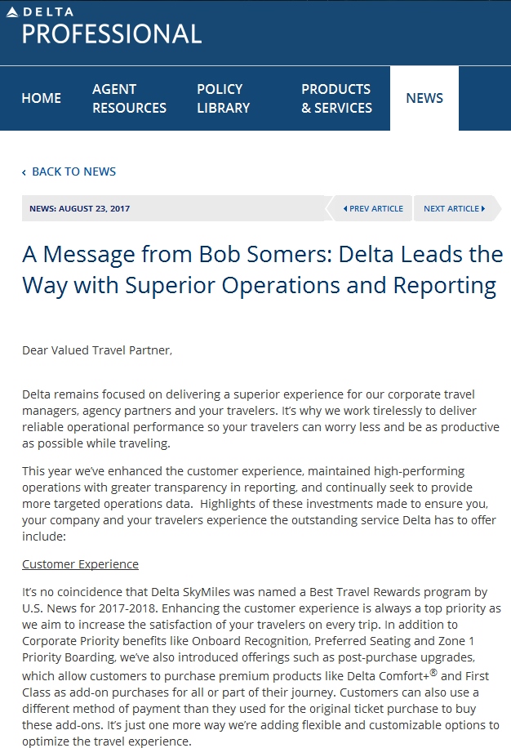Open AGENT RESOURCES in the navigation bar
Image resolution: width=511 pixels, height=748 pixels.
pos(129,98)
